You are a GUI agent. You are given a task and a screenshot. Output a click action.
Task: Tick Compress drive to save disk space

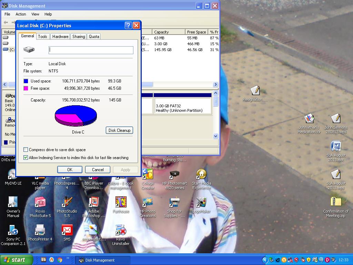click(x=26, y=150)
